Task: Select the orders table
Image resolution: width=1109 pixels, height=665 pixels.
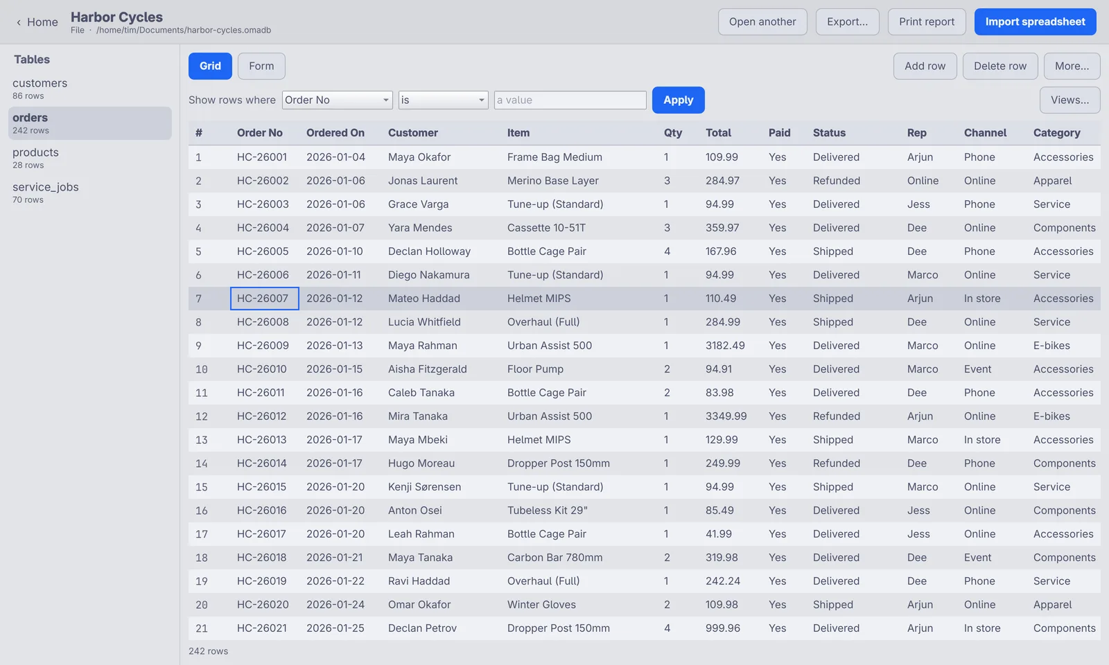Action: [90, 123]
